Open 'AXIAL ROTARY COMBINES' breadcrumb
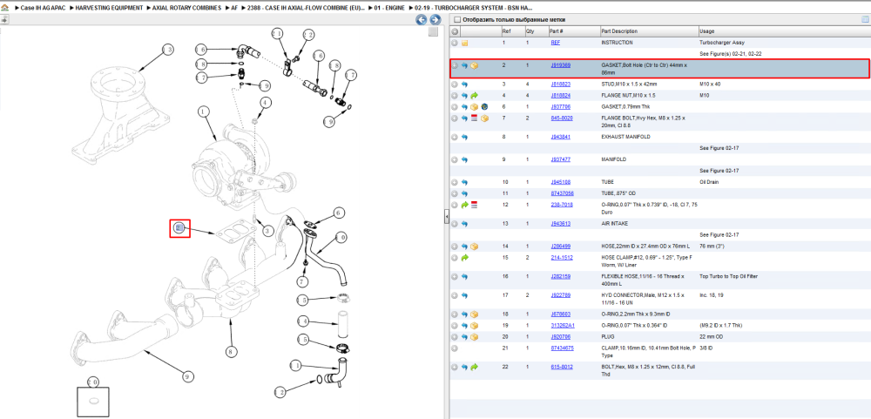 (x=186, y=9)
